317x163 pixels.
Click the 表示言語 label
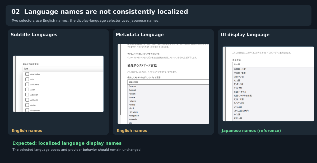[237, 60]
